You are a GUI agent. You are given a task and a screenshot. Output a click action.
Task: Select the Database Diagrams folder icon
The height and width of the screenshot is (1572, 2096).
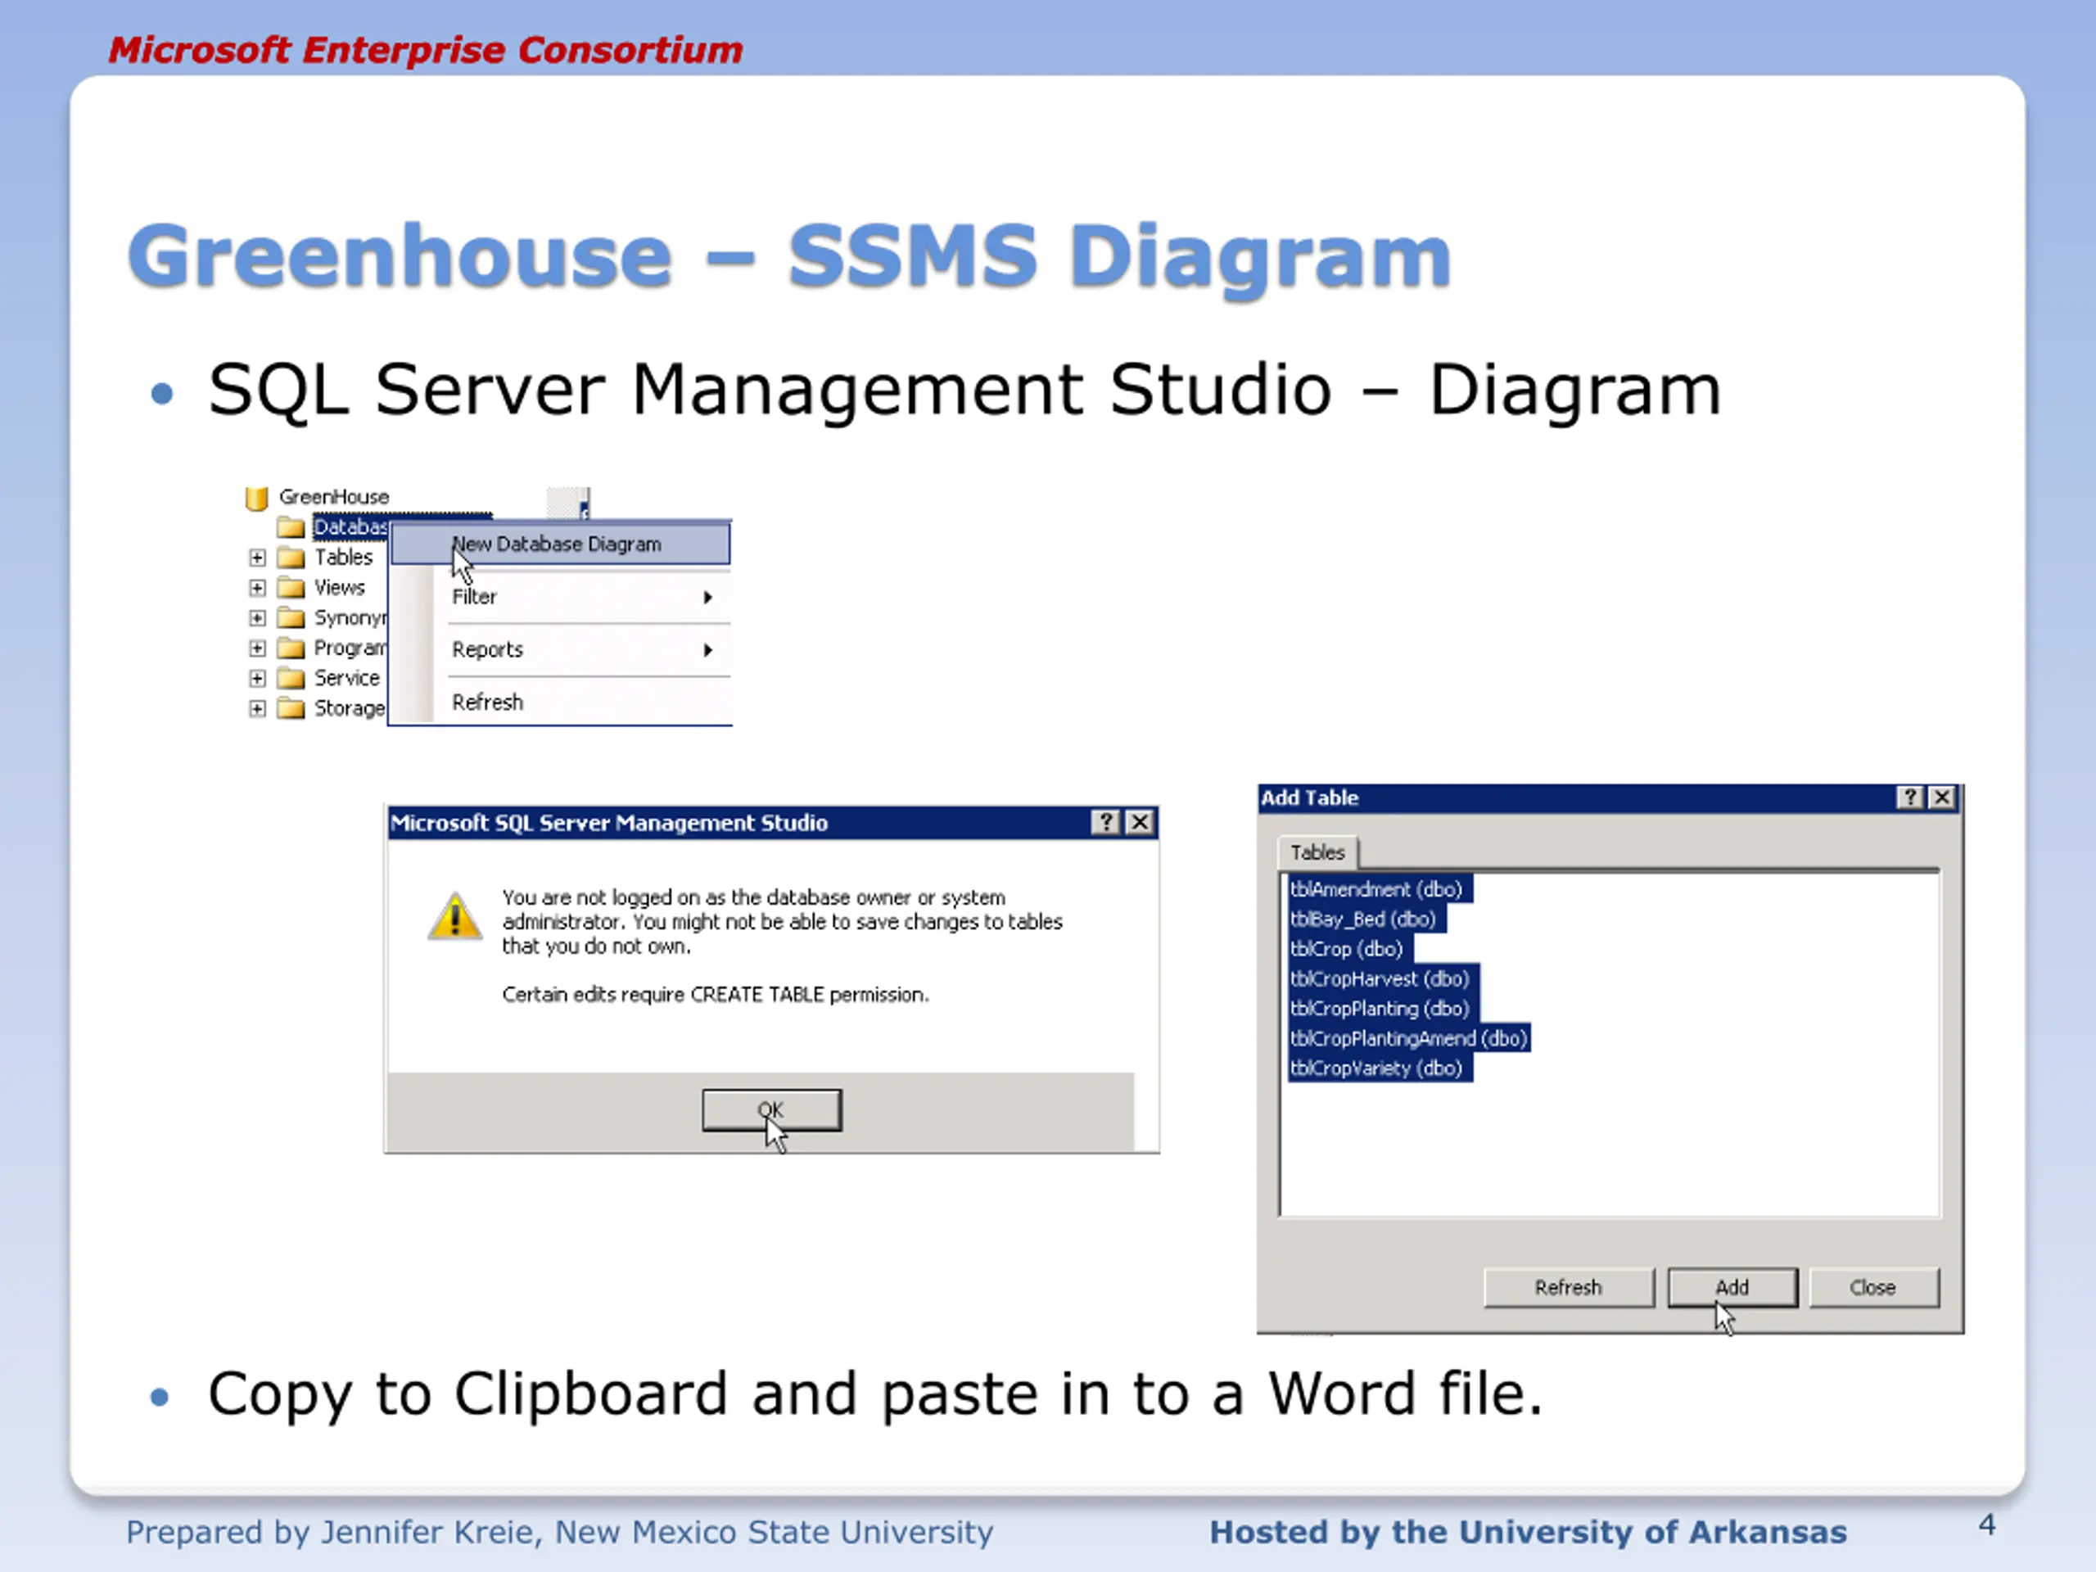click(290, 526)
